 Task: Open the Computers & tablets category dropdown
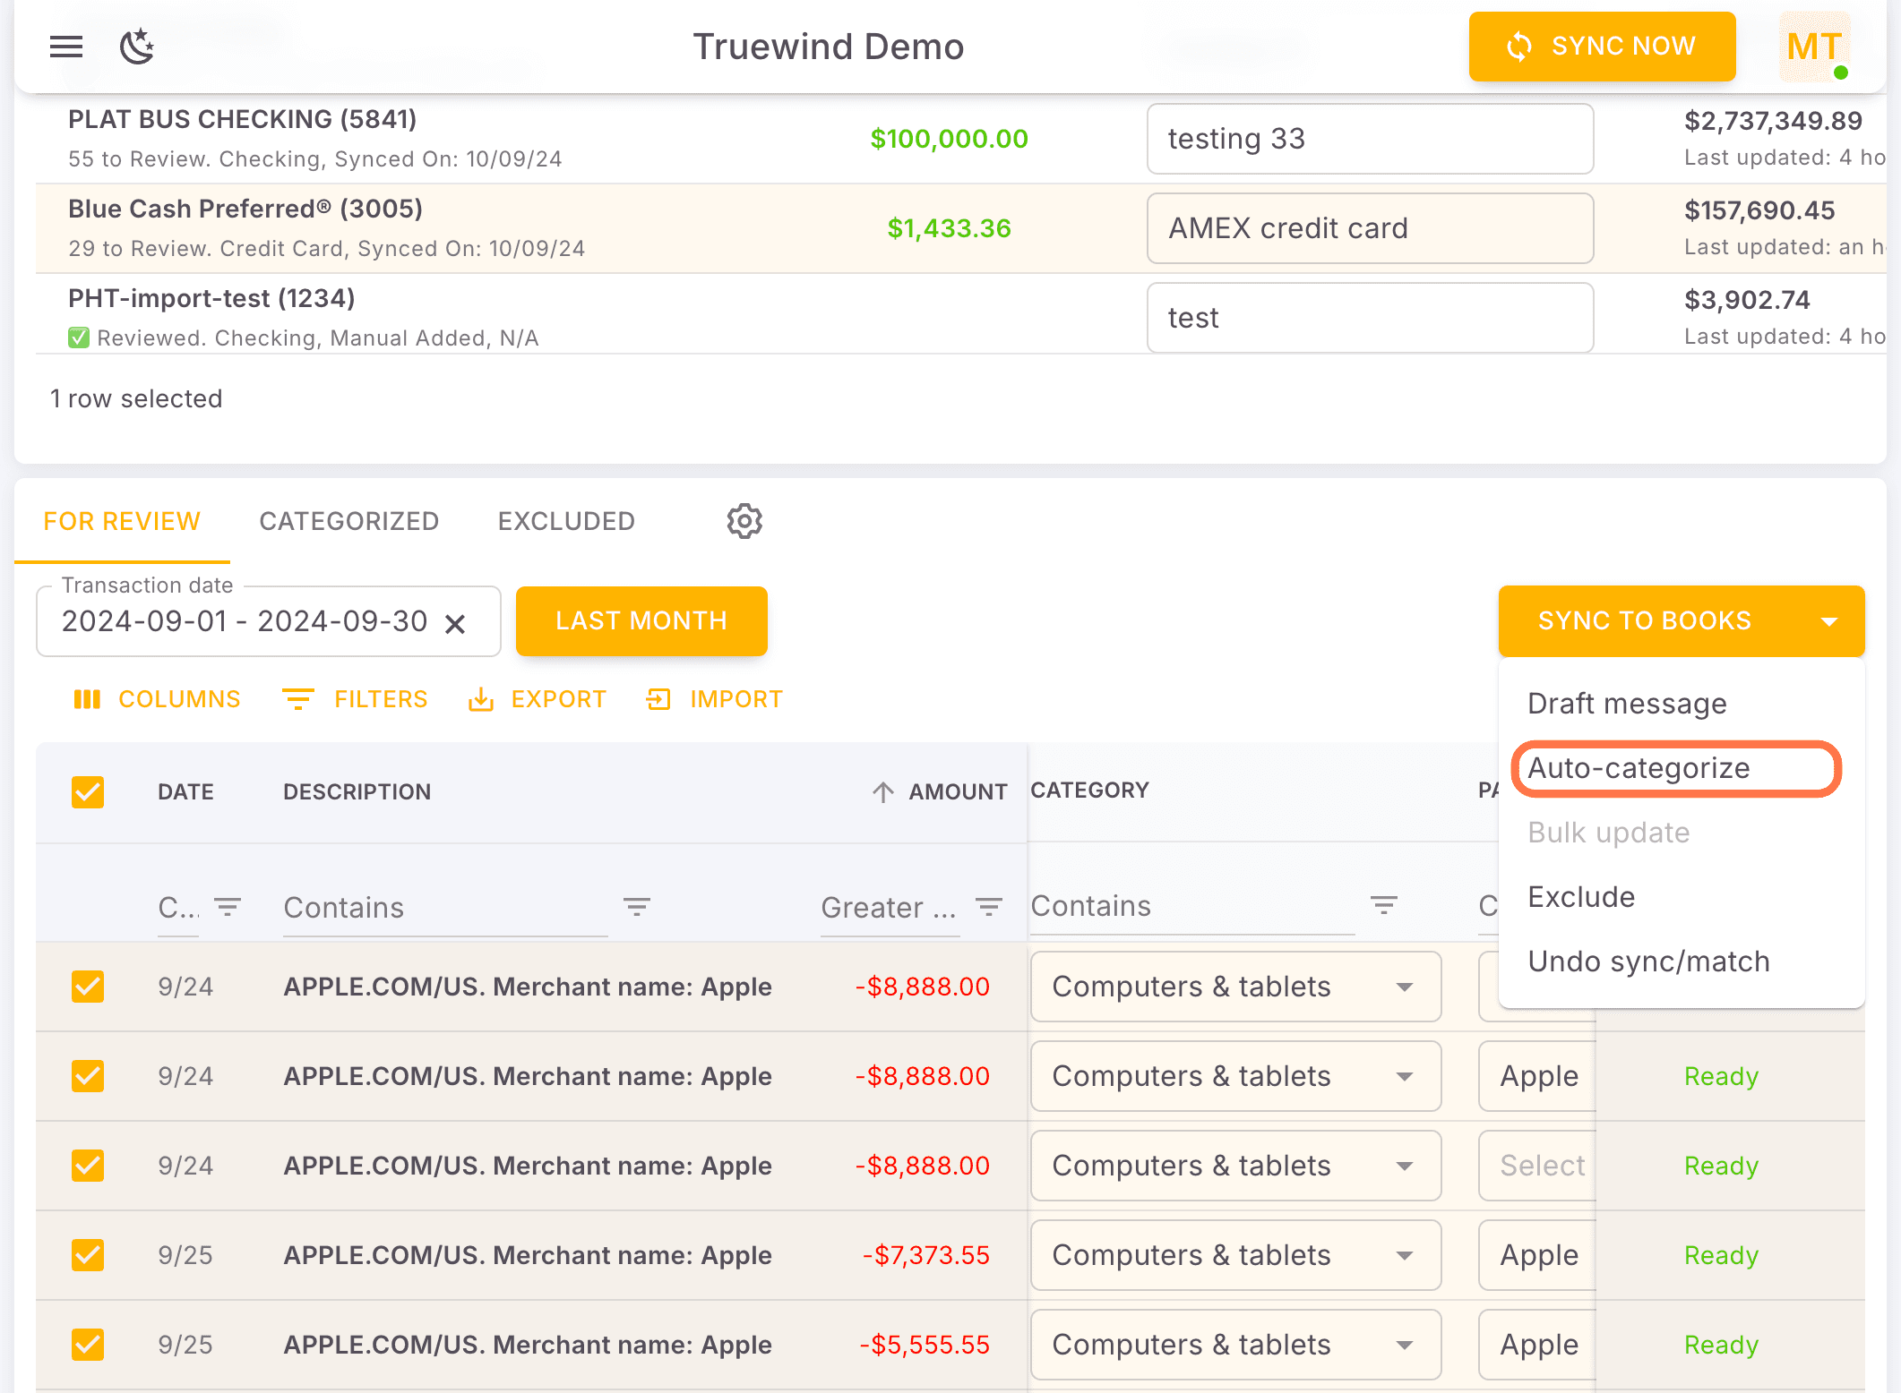pyautogui.click(x=1405, y=987)
